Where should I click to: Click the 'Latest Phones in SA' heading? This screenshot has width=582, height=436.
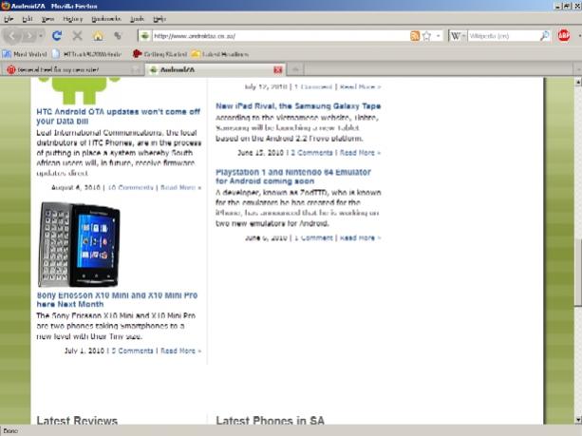[x=270, y=421]
